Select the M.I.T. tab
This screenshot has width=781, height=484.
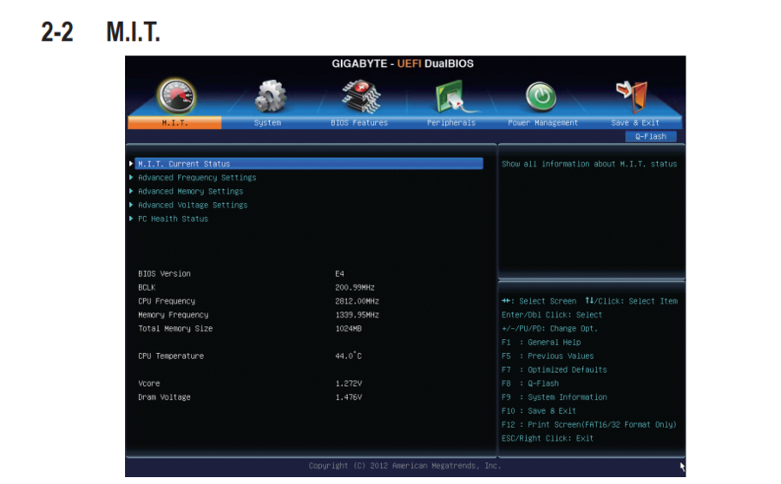(174, 122)
